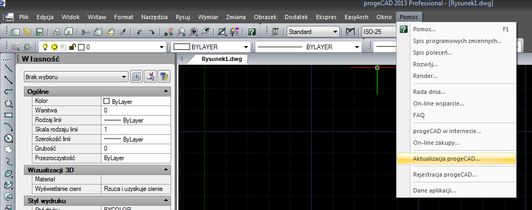
Task: Click the tab scroll left arrow
Action: tap(182, 59)
